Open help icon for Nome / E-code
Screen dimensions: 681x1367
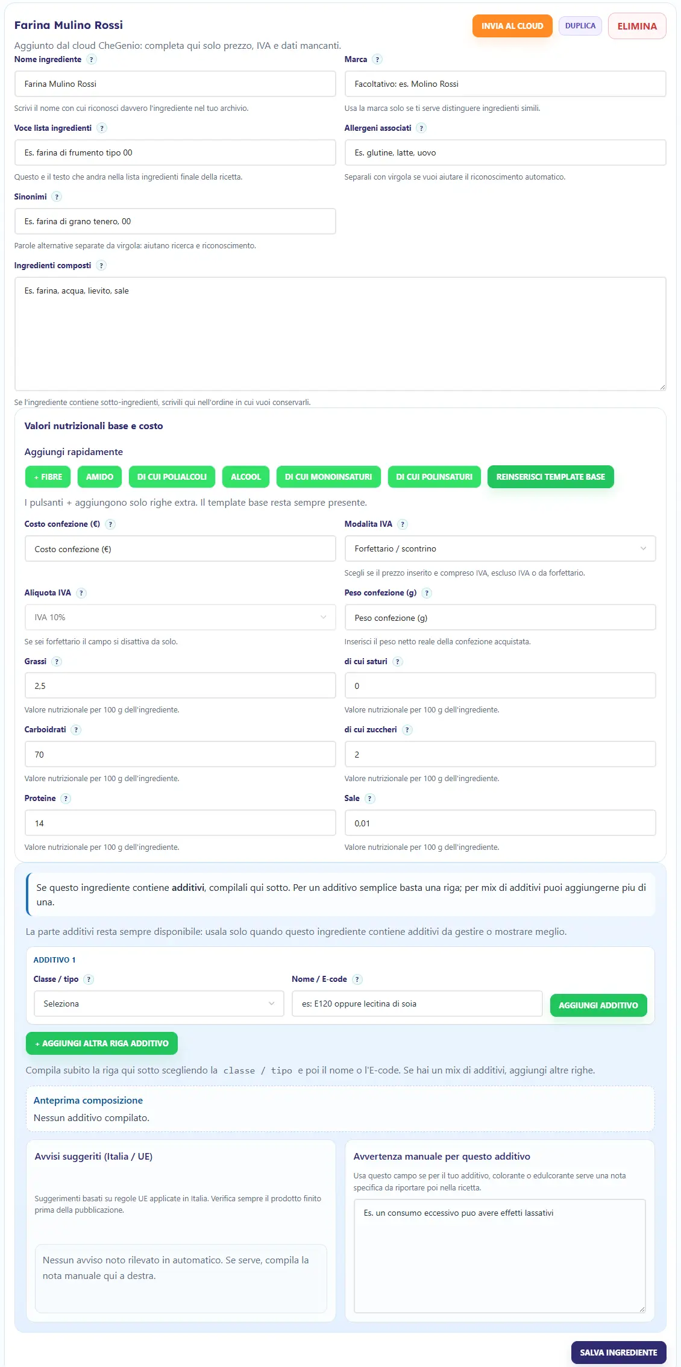357,979
